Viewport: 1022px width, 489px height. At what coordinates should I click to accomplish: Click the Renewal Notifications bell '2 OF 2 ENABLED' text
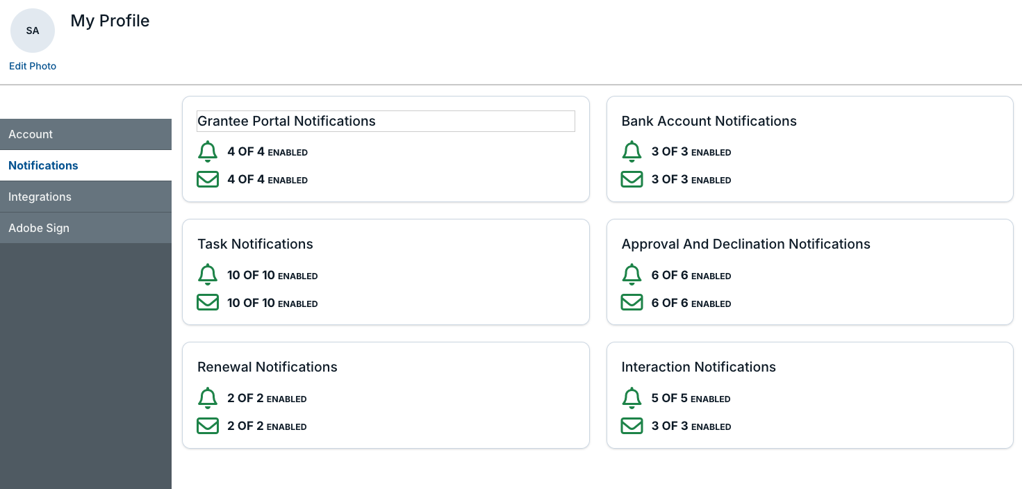point(267,399)
